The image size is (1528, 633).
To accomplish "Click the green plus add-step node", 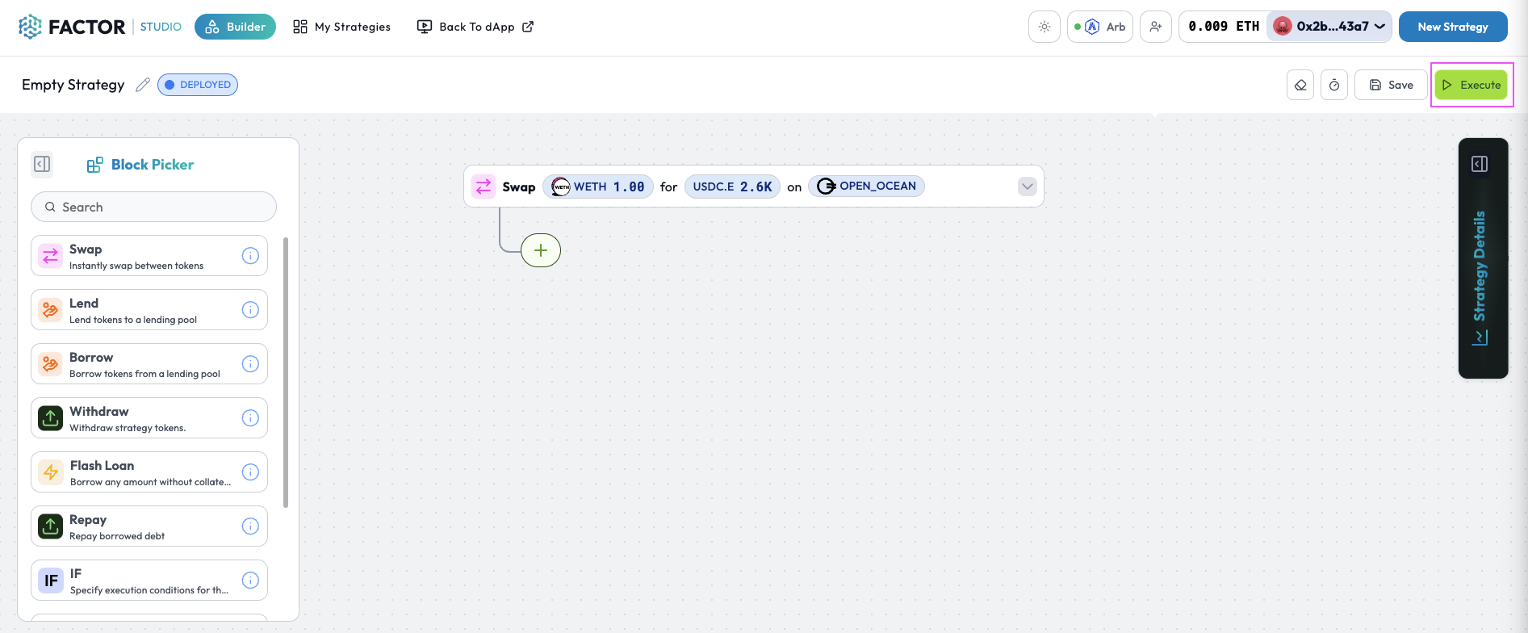I will (541, 250).
